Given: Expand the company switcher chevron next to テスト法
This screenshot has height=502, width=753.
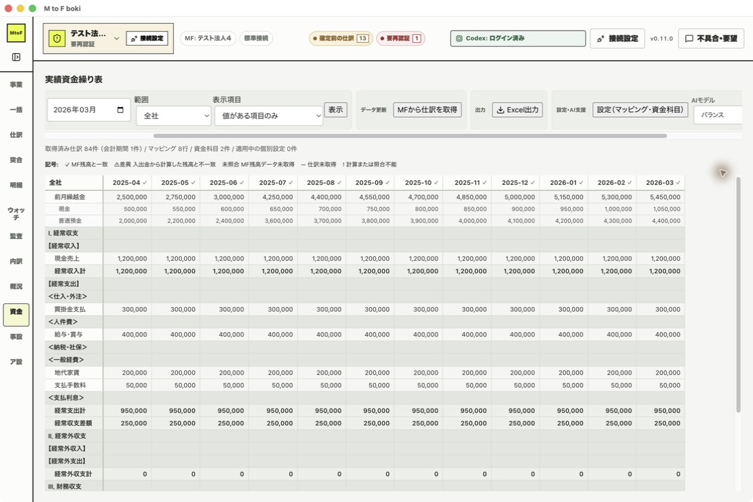Looking at the screenshot, I should (x=116, y=39).
